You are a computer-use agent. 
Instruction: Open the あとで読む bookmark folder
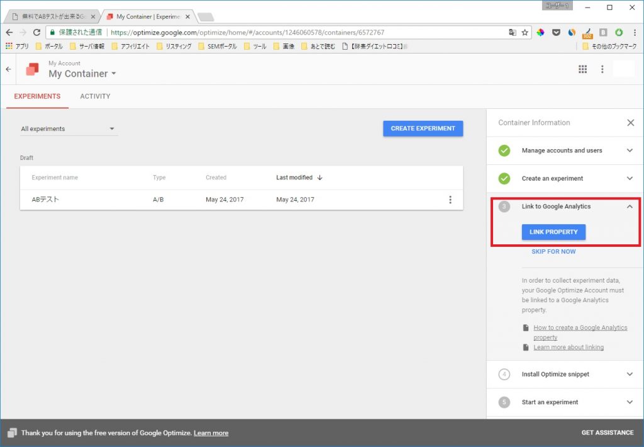(318, 46)
